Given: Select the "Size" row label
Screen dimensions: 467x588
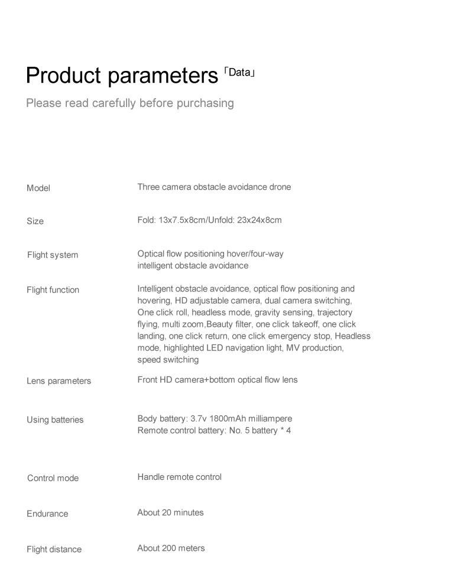Looking at the screenshot, I should (x=35, y=221).
